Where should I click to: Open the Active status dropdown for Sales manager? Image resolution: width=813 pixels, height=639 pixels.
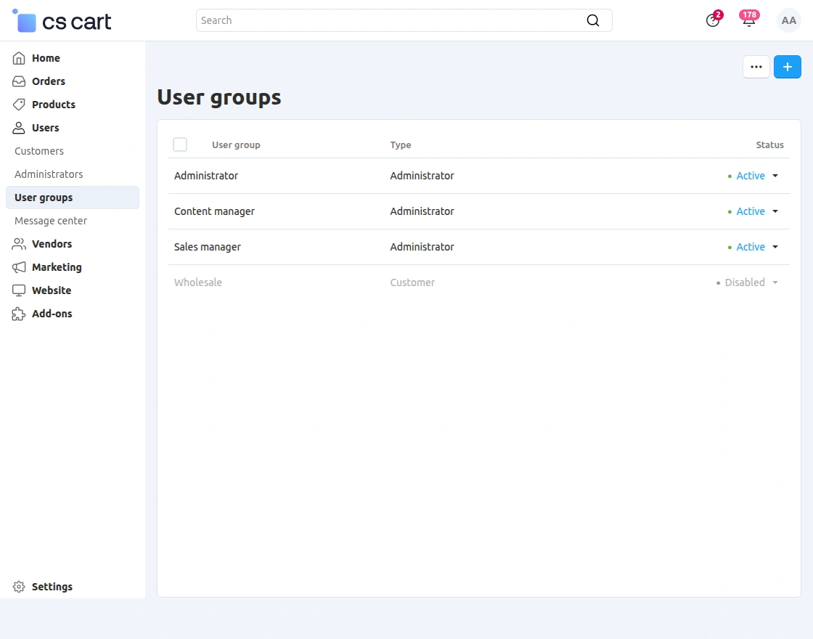click(775, 247)
